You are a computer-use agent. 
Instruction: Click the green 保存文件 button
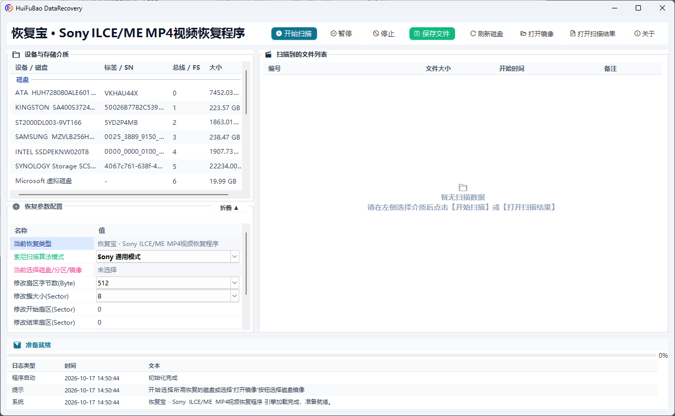coord(432,34)
